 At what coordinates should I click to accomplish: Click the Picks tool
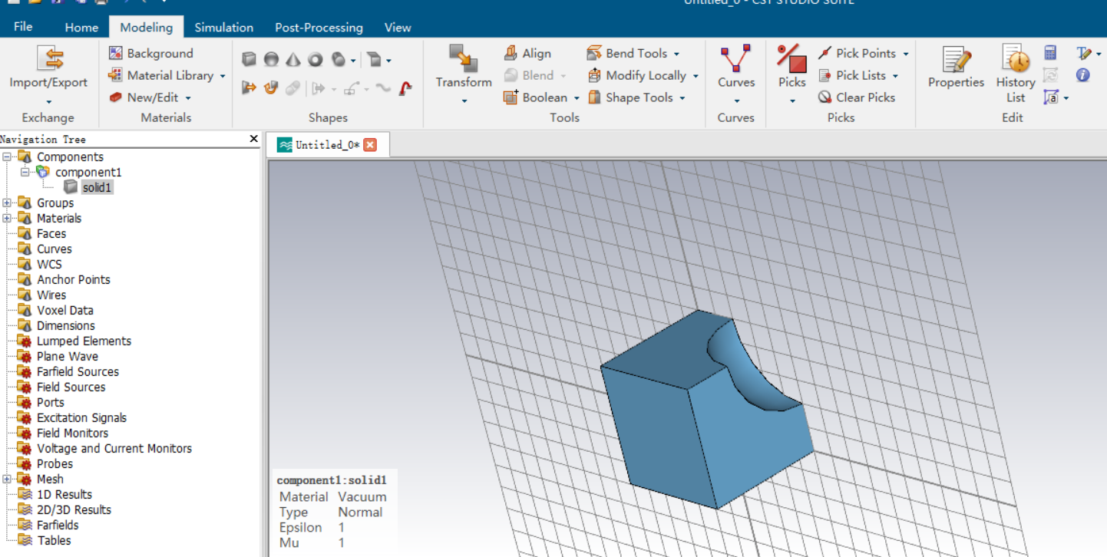click(x=791, y=73)
